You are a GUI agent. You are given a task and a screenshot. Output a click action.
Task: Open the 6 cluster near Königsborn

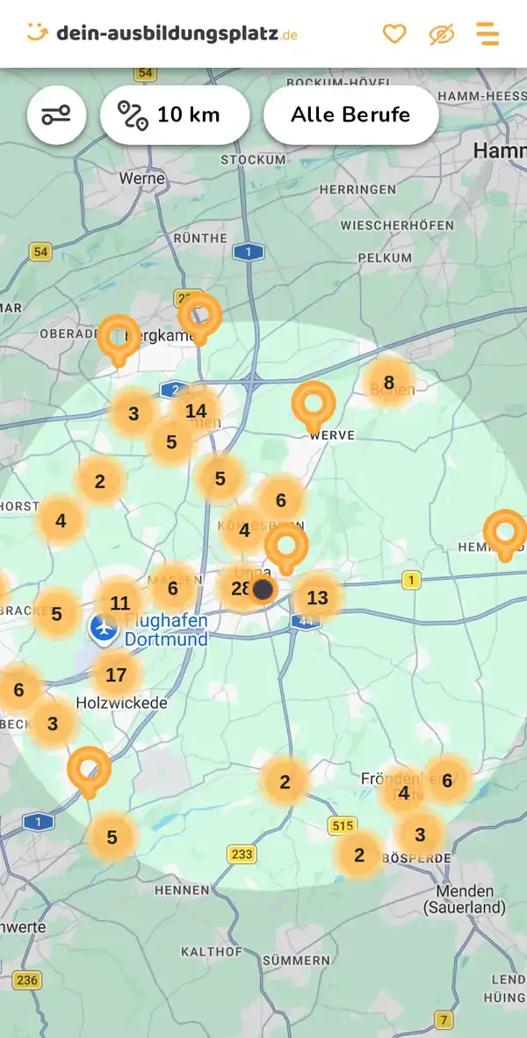[281, 500]
